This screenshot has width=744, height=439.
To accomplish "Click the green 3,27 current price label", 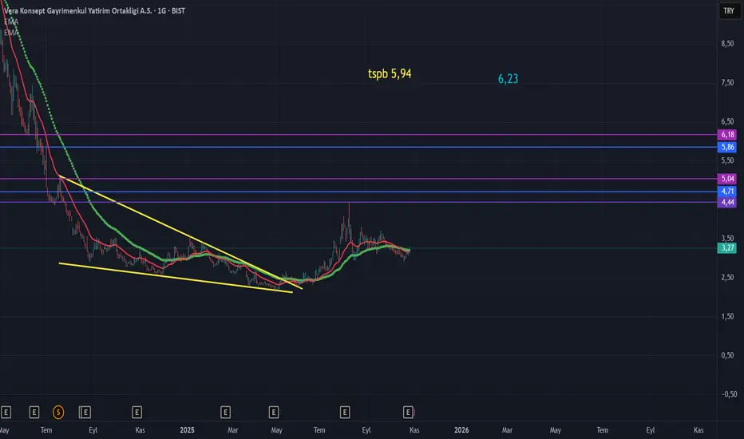I will [x=727, y=248].
